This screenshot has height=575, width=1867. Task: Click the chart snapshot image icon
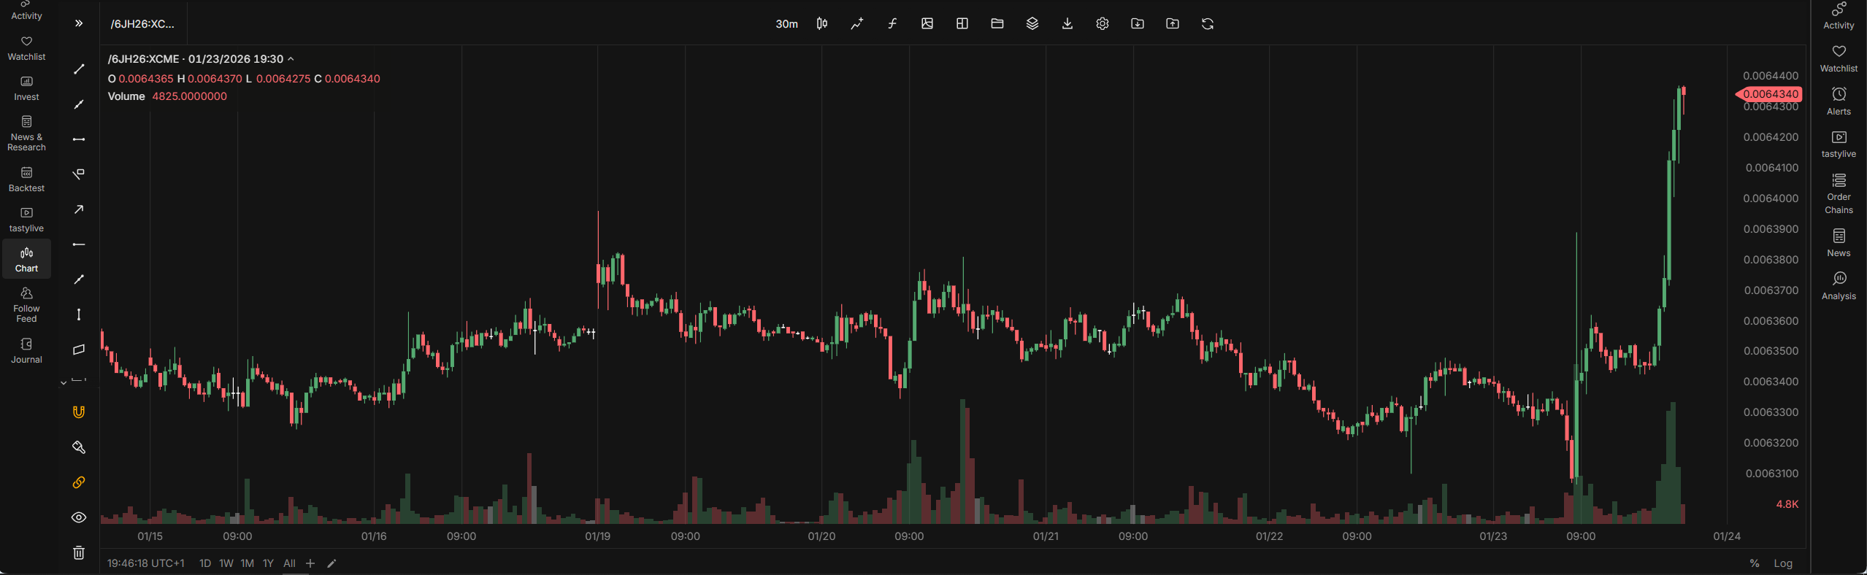click(927, 24)
